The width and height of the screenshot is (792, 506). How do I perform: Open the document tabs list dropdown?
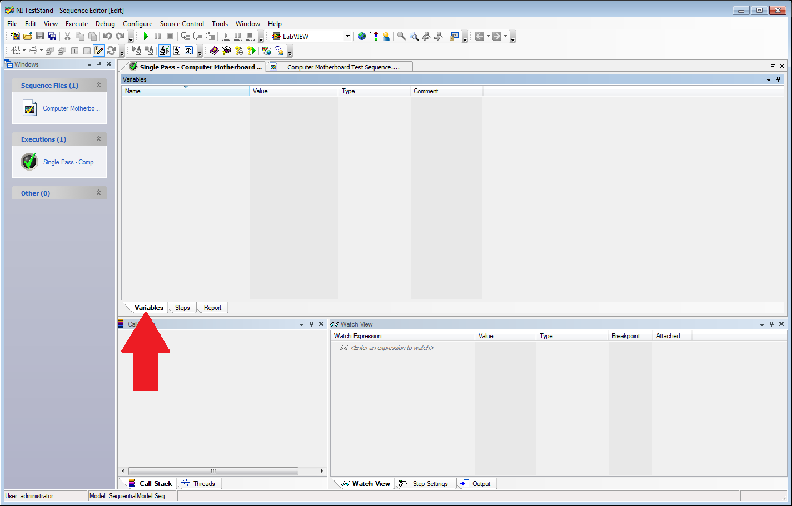click(773, 66)
